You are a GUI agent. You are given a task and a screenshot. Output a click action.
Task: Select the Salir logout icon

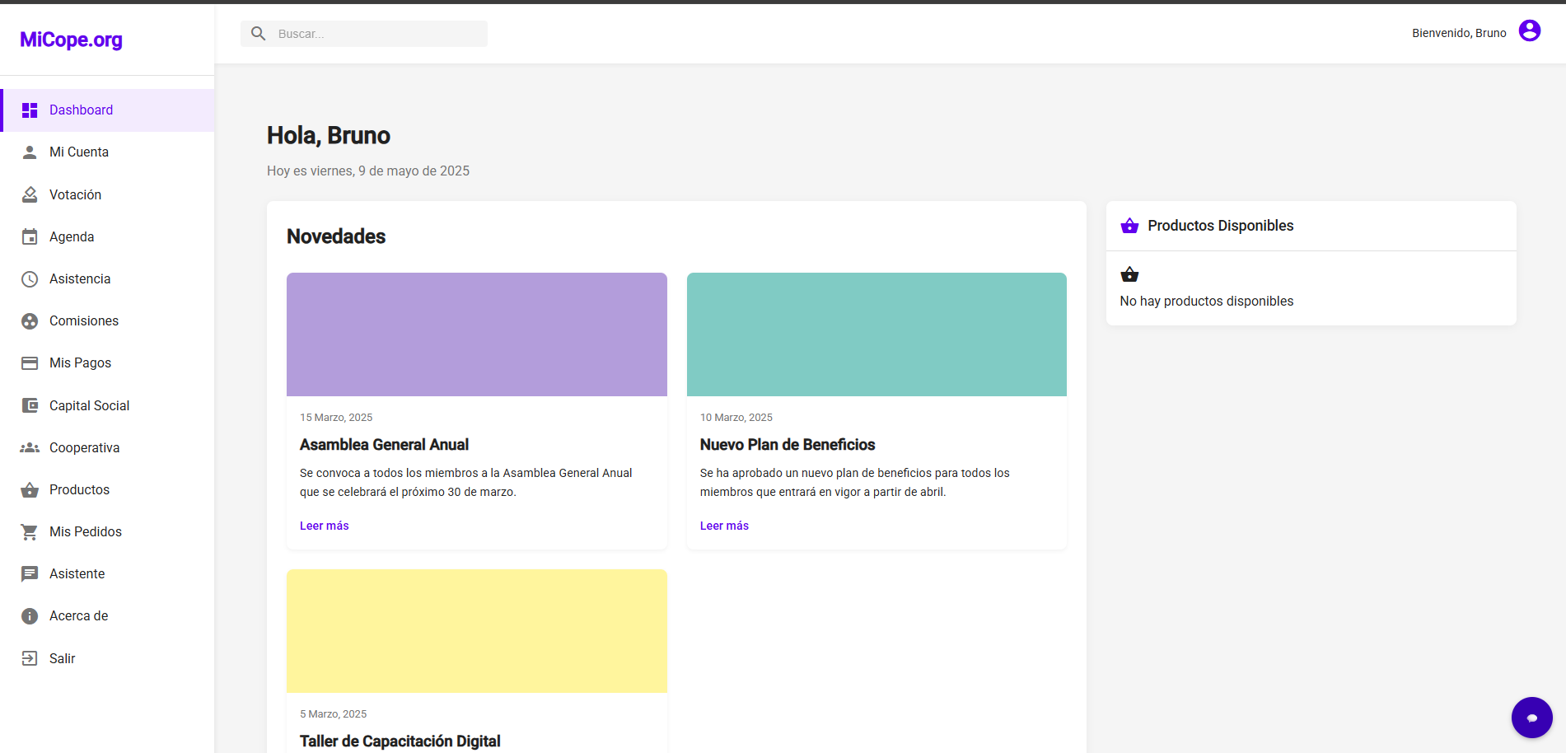(30, 658)
